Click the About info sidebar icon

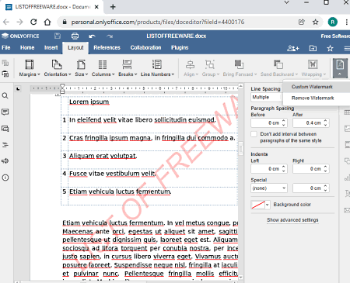5,178
